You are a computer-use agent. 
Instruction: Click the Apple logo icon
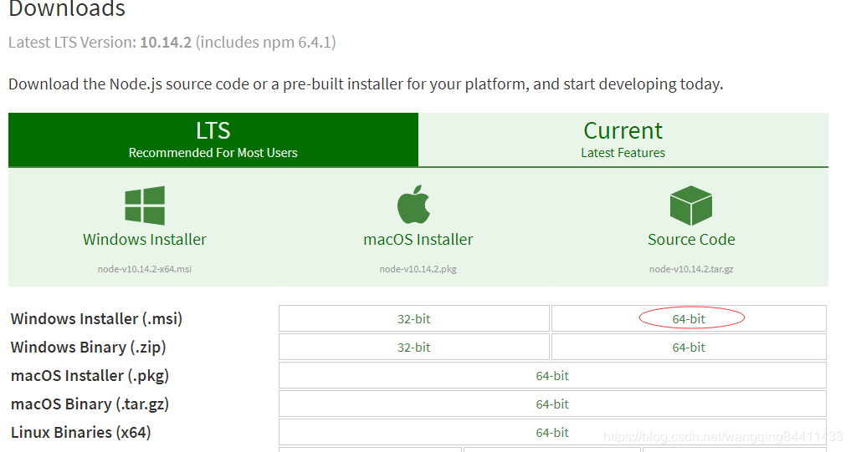pos(413,205)
